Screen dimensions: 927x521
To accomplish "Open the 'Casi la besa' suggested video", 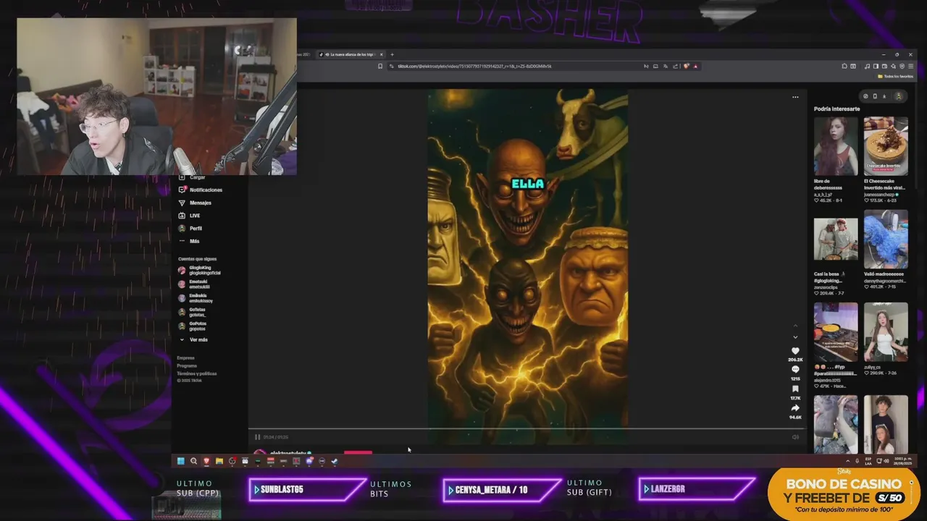I will pyautogui.click(x=835, y=239).
